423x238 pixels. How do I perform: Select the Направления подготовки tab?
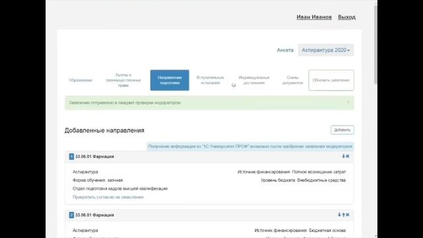click(x=170, y=80)
